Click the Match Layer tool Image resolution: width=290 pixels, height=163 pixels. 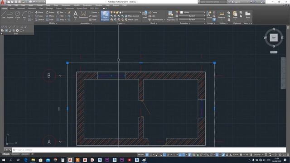[131, 19]
